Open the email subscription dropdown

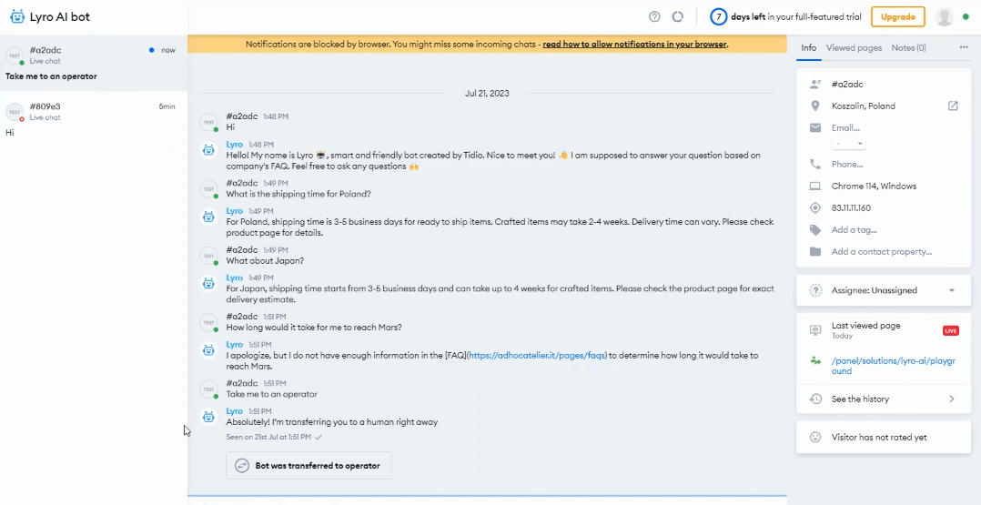848,144
